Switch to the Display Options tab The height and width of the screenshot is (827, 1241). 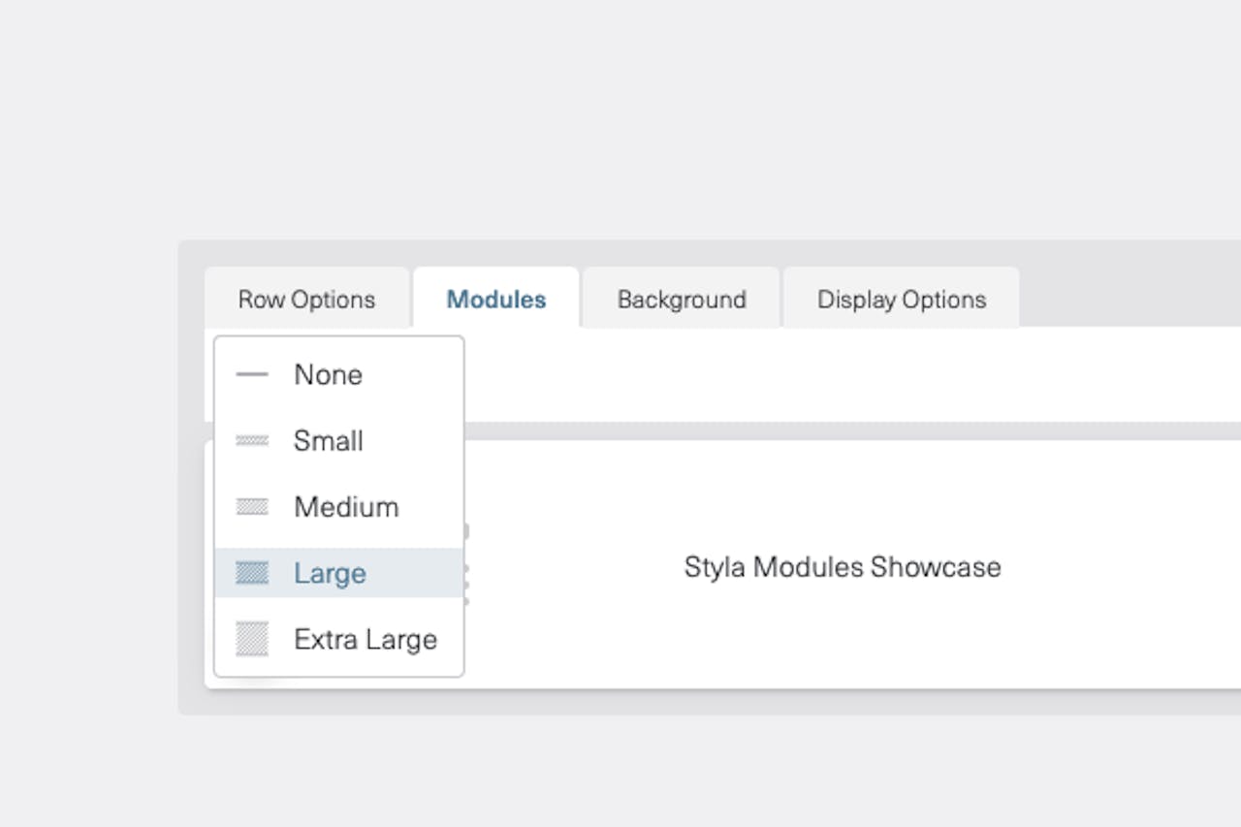click(x=902, y=300)
